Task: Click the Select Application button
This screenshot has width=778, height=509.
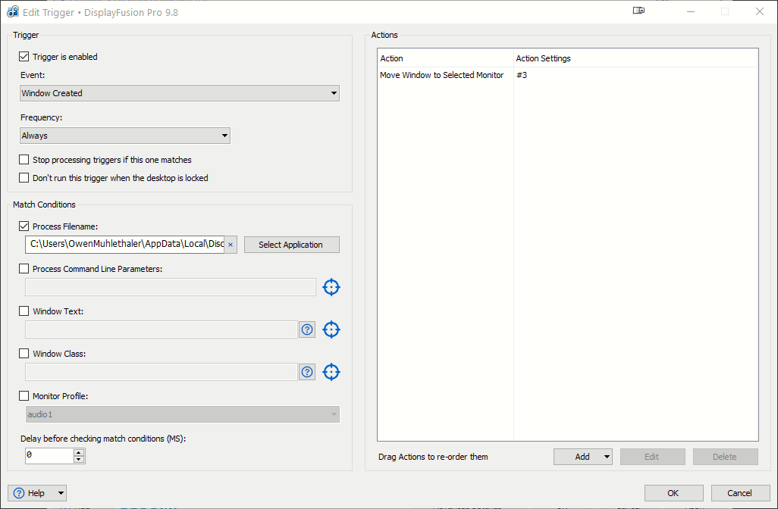Action: click(x=291, y=245)
